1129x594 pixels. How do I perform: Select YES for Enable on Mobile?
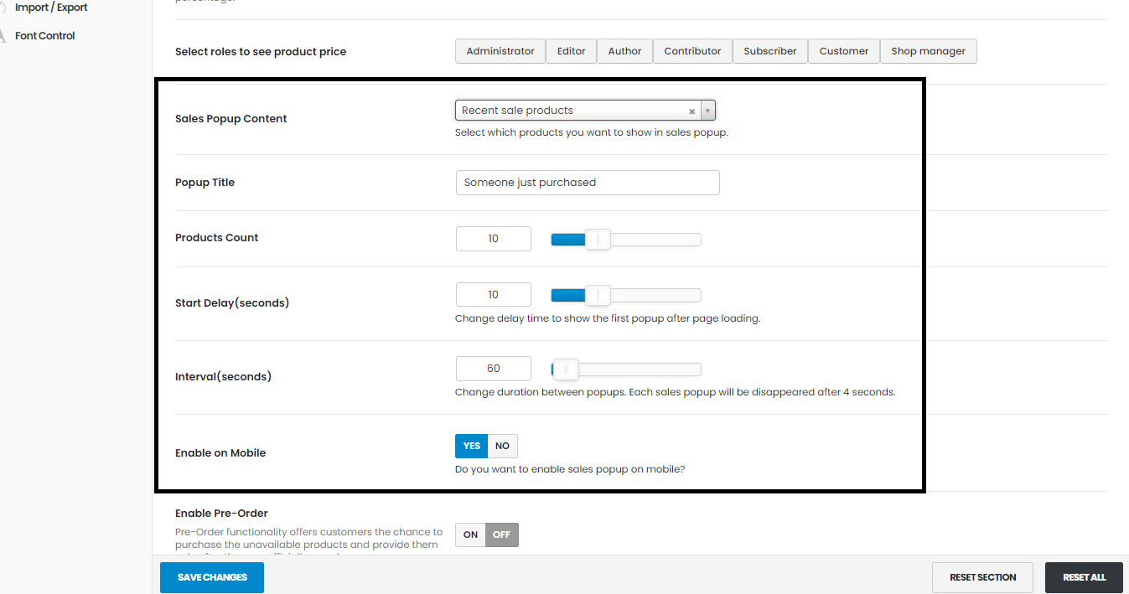[472, 446]
